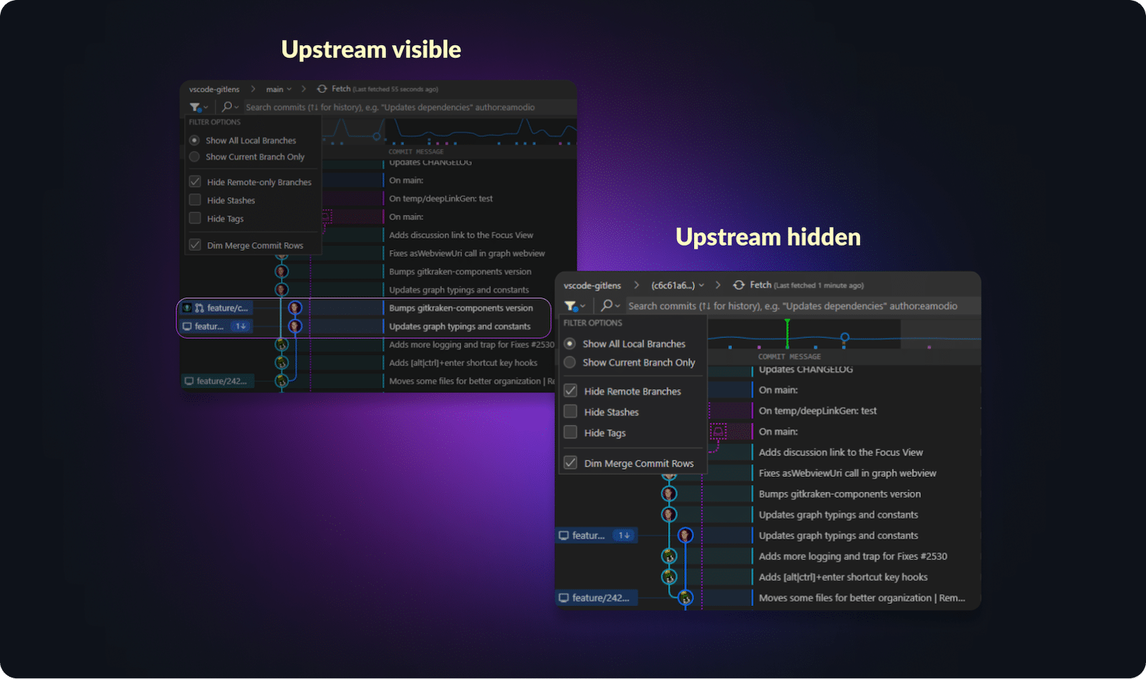Click the worktree computer icon on feature/242 label

(x=188, y=380)
